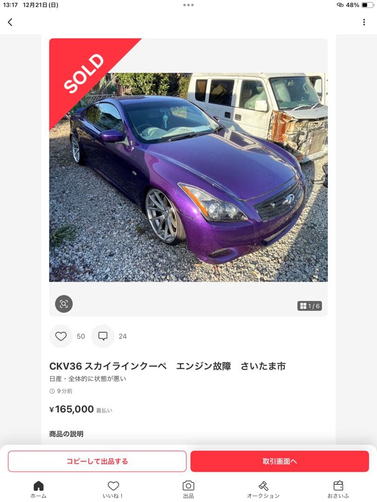The height and width of the screenshot is (502, 377).
Task: Toggle the heart like button with 50
Action: click(x=61, y=336)
